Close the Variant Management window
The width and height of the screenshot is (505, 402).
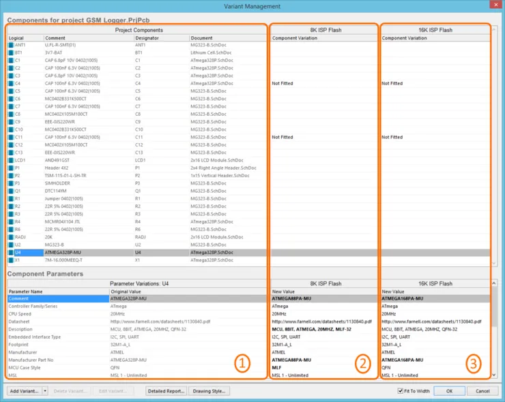point(496,5)
